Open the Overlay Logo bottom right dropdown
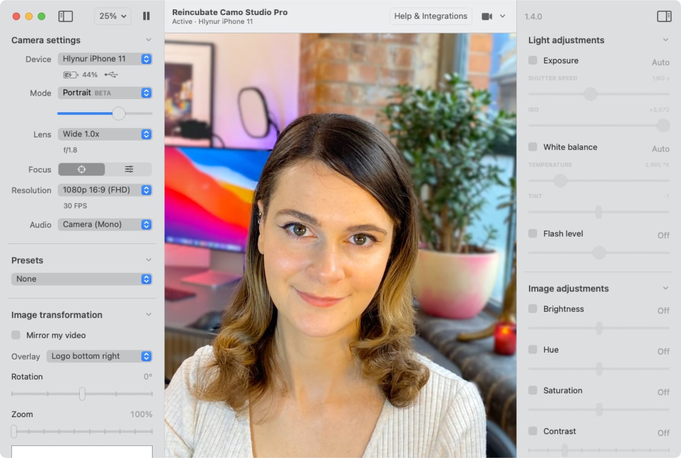The height and width of the screenshot is (458, 681). (99, 356)
